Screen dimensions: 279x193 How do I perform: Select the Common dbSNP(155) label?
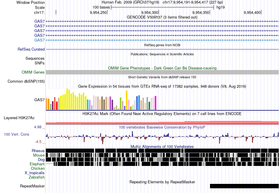26,81
